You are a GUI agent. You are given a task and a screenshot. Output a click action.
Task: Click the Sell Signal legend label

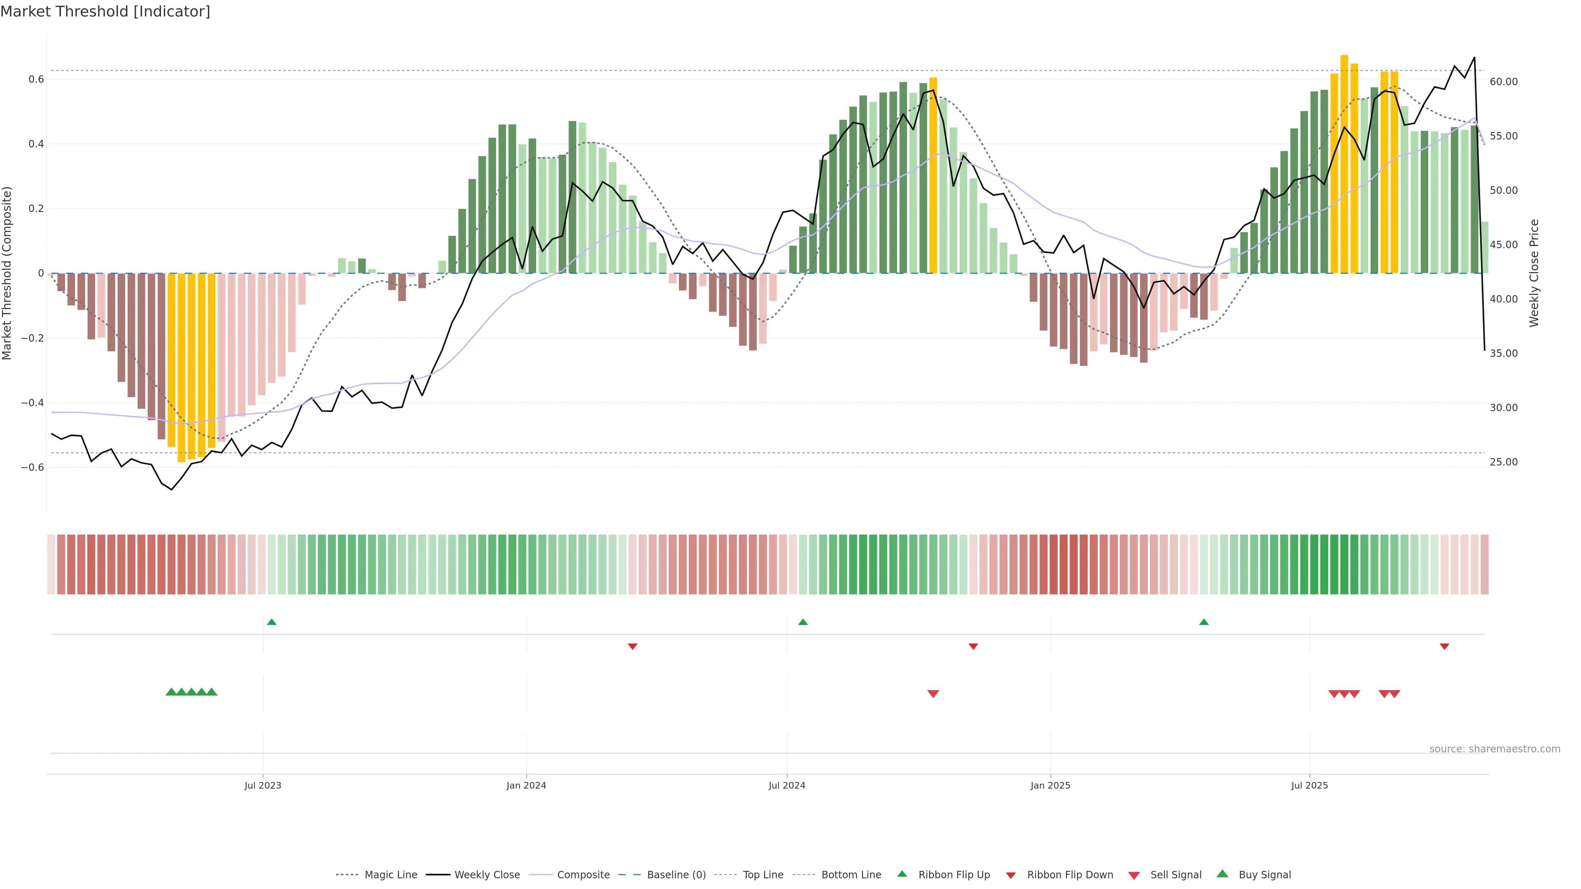tap(1175, 875)
